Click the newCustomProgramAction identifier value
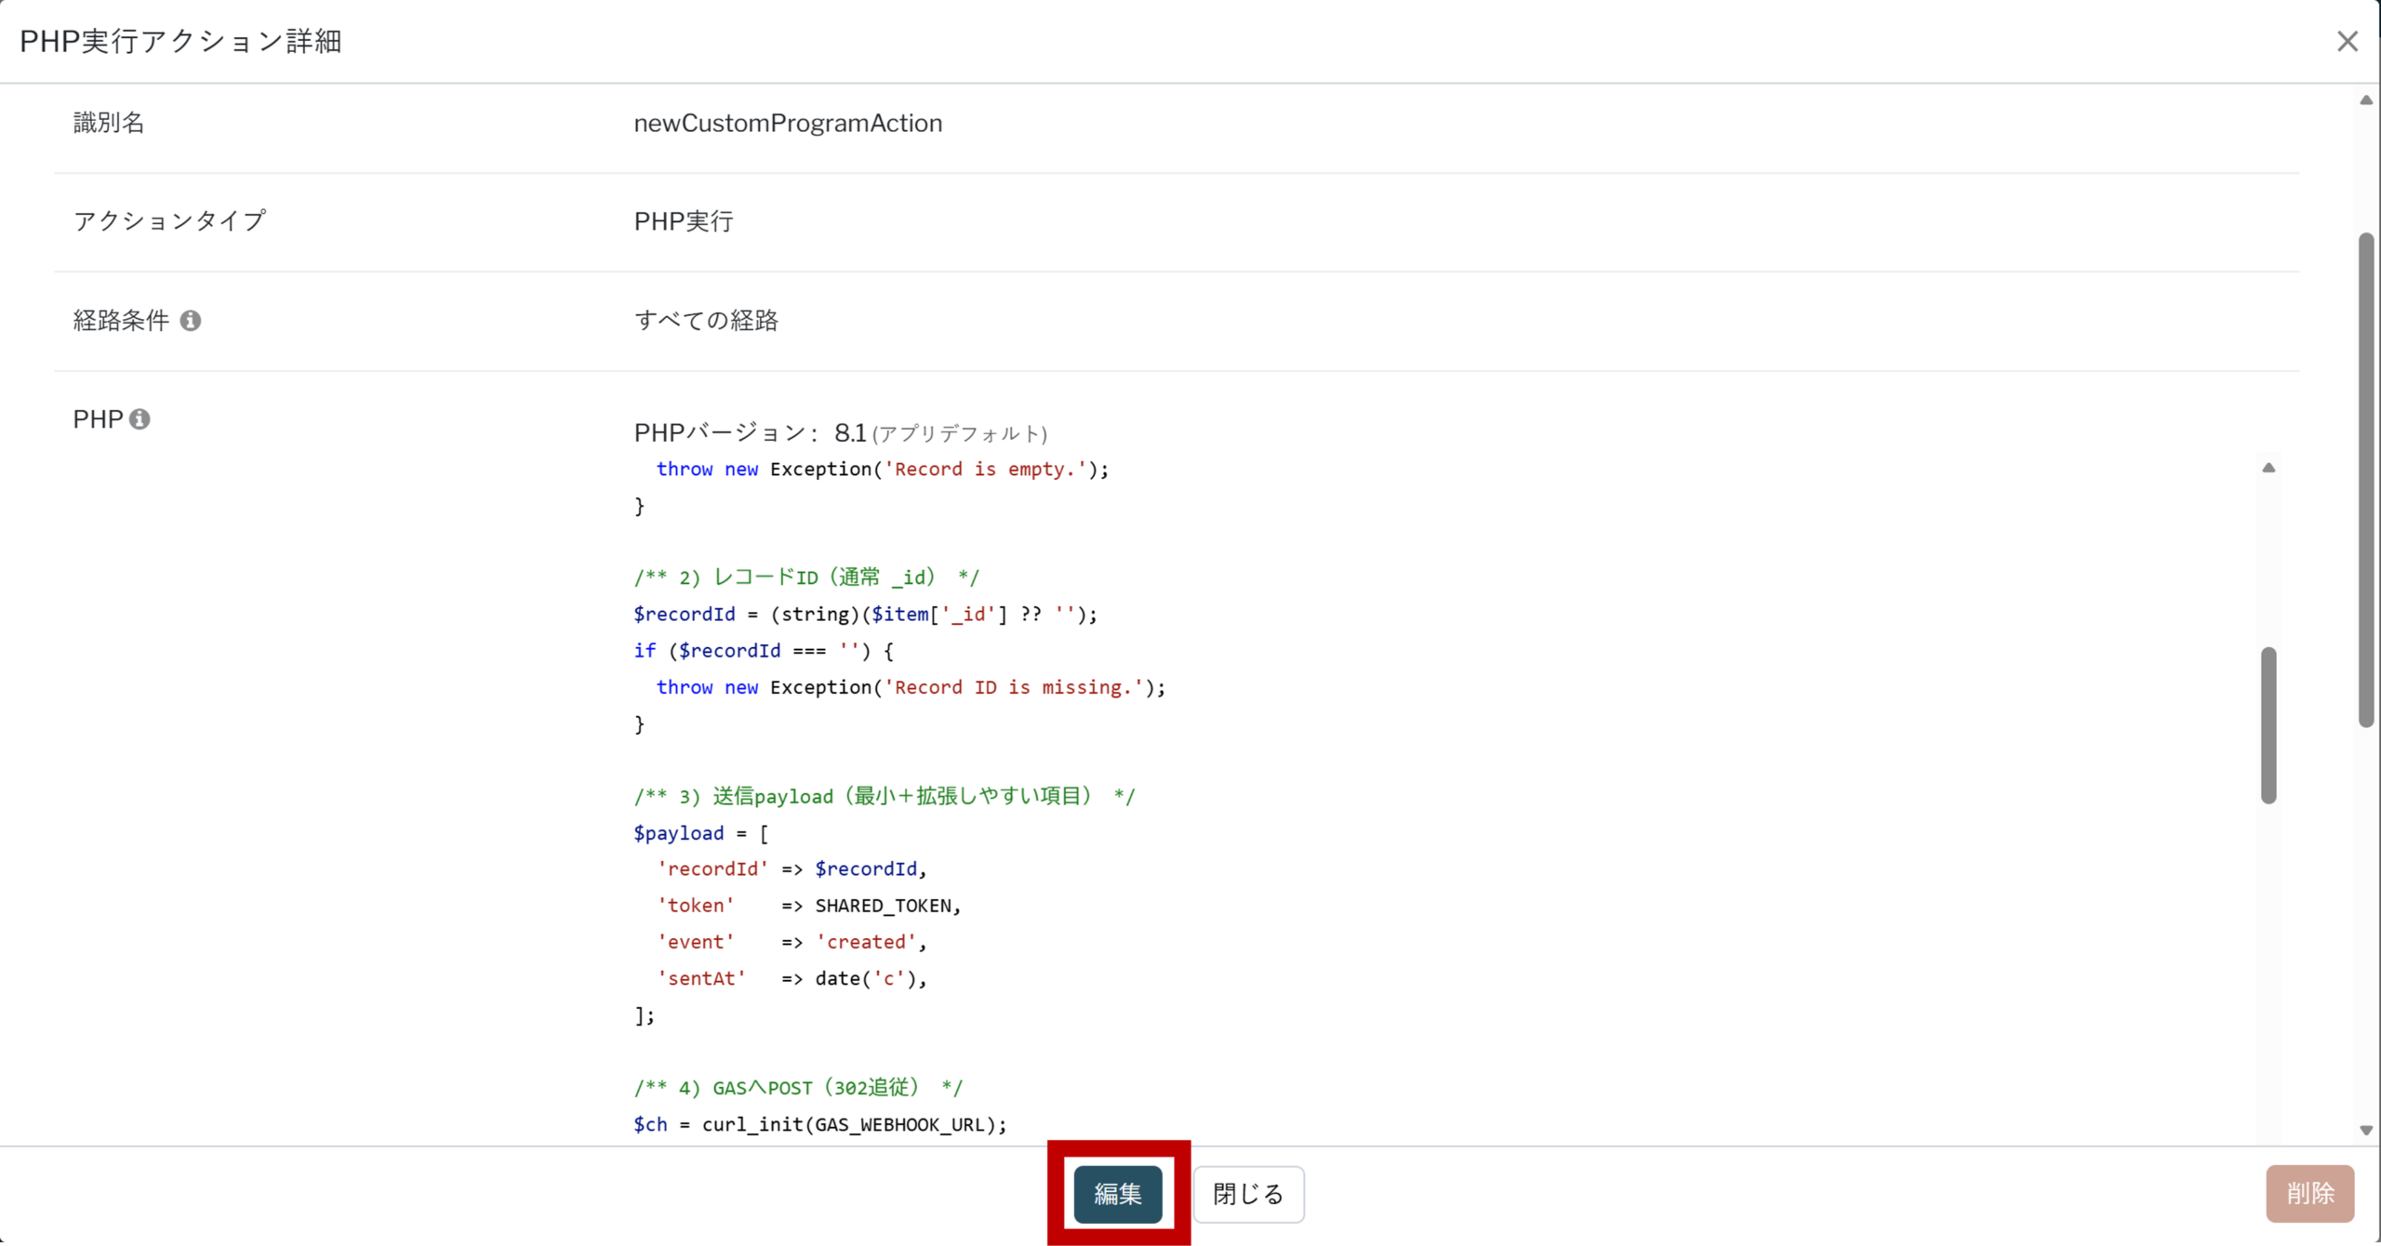 click(788, 124)
